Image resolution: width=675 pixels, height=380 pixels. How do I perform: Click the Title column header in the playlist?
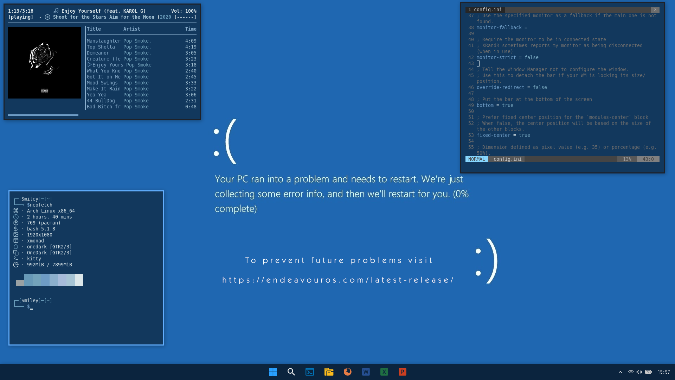coord(94,29)
